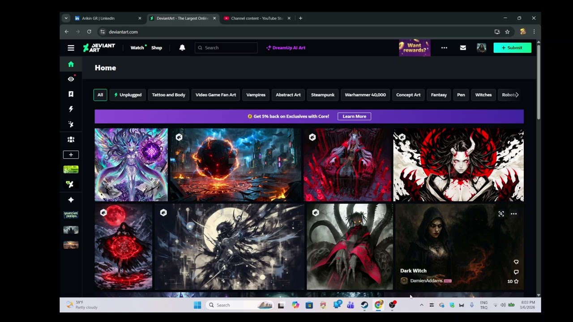Select the Warhammer 40,000 filter chip
Screen dimensions: 573x322
tap(365, 95)
